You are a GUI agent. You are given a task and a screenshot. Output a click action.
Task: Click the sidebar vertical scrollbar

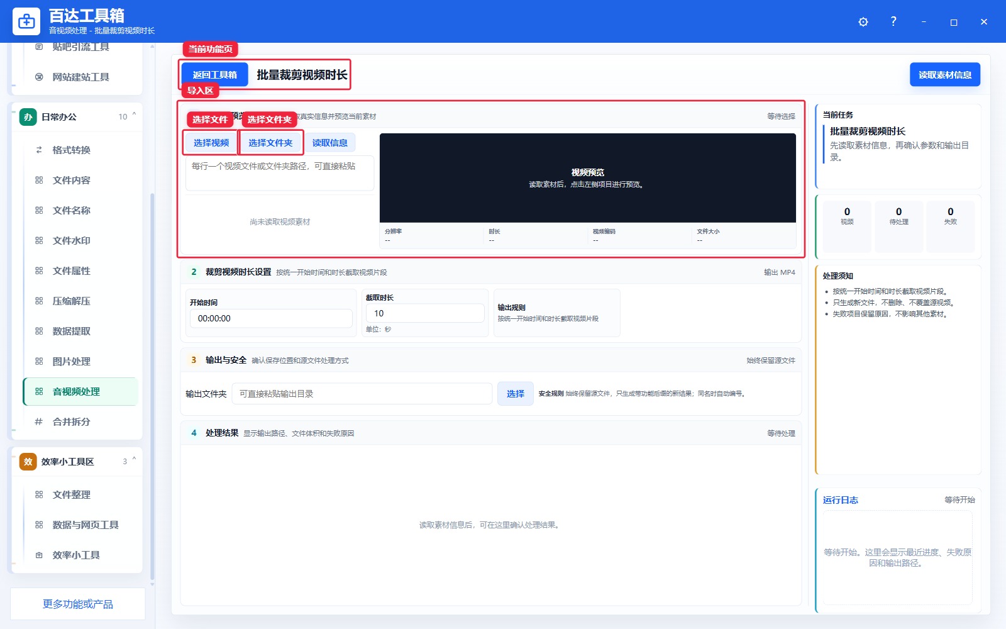click(152, 387)
